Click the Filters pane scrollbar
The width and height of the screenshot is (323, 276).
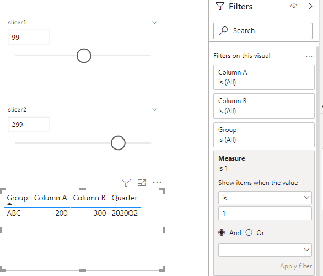[317, 161]
